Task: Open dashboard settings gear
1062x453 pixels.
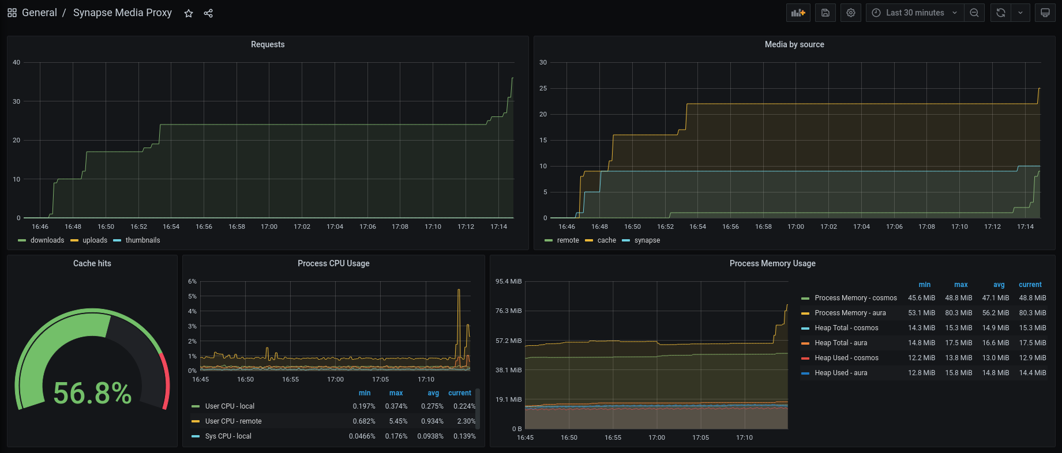Action: click(851, 13)
